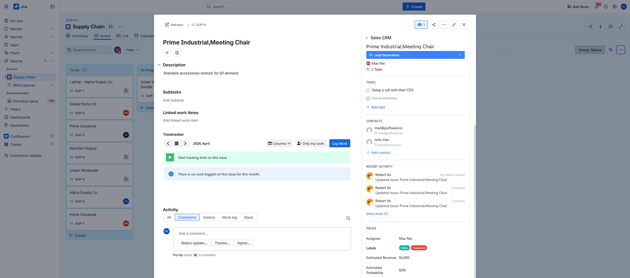Viewport: 630px width, 278px height.
Task: Open the issue more actions ellipsis menu
Action: tap(444, 25)
